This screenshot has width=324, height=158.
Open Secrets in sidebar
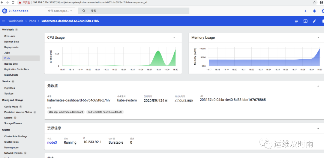[8, 118]
